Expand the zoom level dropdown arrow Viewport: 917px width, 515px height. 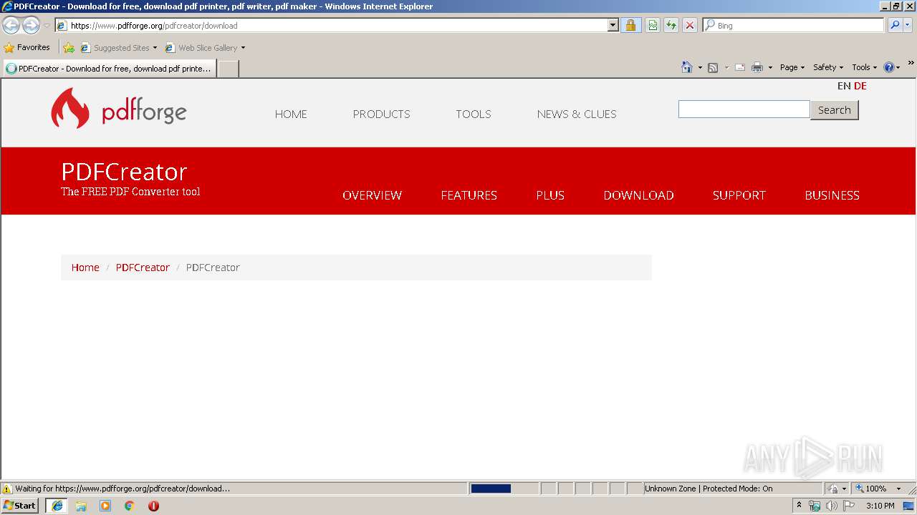click(x=898, y=489)
